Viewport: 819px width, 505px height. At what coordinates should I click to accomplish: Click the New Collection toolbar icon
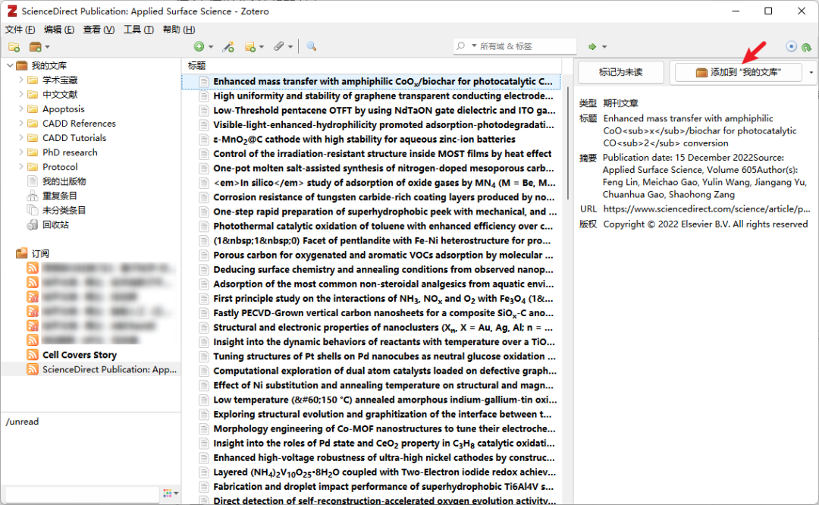(14, 47)
